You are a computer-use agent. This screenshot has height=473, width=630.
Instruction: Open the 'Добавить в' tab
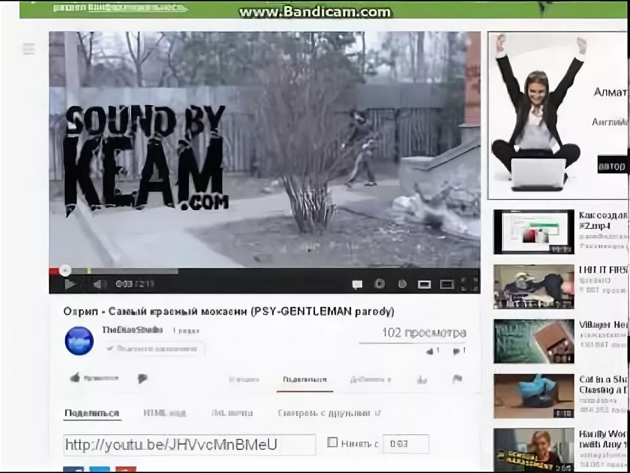click(370, 379)
